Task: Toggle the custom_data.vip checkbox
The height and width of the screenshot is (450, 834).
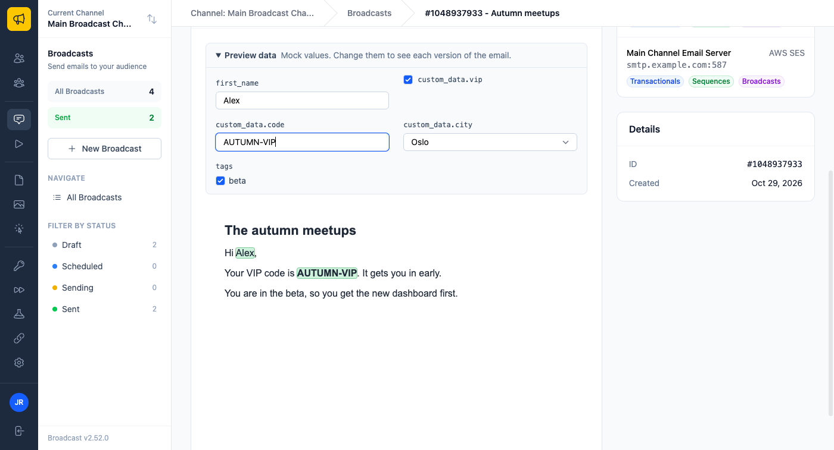Action: coord(408,80)
